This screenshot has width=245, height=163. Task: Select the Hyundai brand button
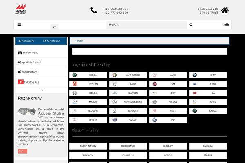pyautogui.click(x=128, y=93)
